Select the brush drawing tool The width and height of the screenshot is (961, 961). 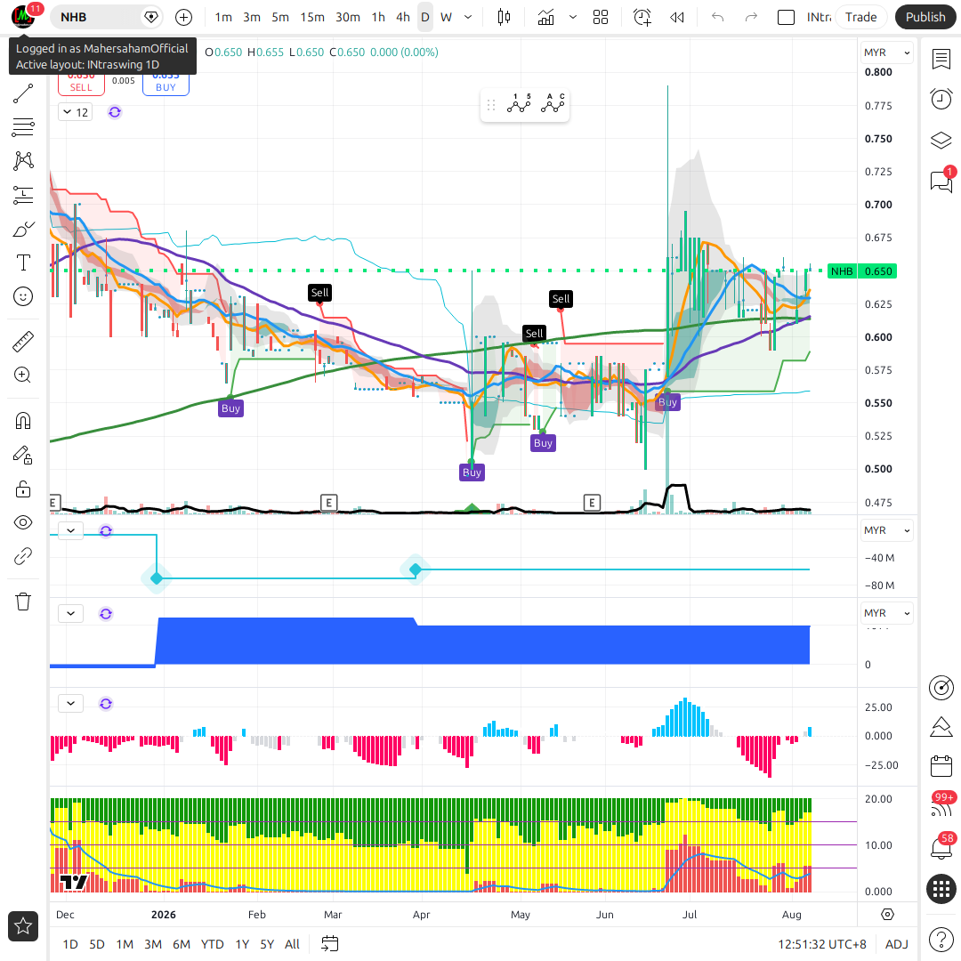pyautogui.click(x=22, y=230)
